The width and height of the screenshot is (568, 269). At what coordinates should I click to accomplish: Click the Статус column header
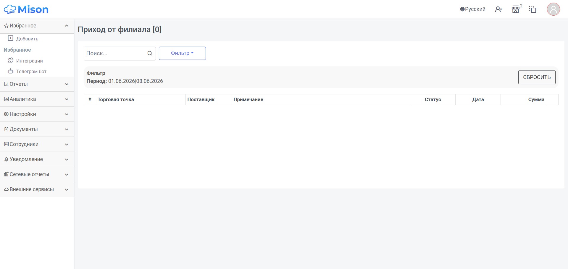click(x=433, y=100)
